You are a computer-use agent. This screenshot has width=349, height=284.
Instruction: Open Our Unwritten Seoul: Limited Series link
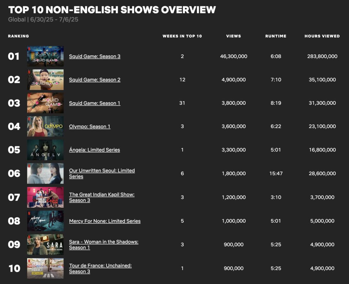point(102,174)
